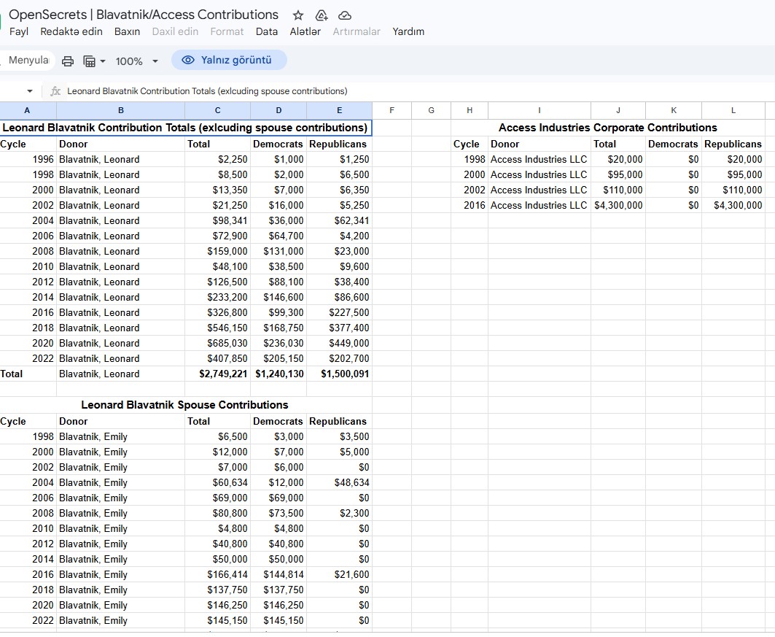Viewport: 775px width, 637px height.
Task: Click the $2,749,221 total cell
Action: coord(217,374)
